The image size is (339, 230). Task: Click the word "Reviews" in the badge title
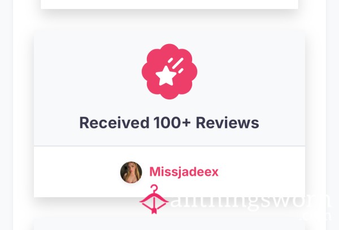pos(227,123)
